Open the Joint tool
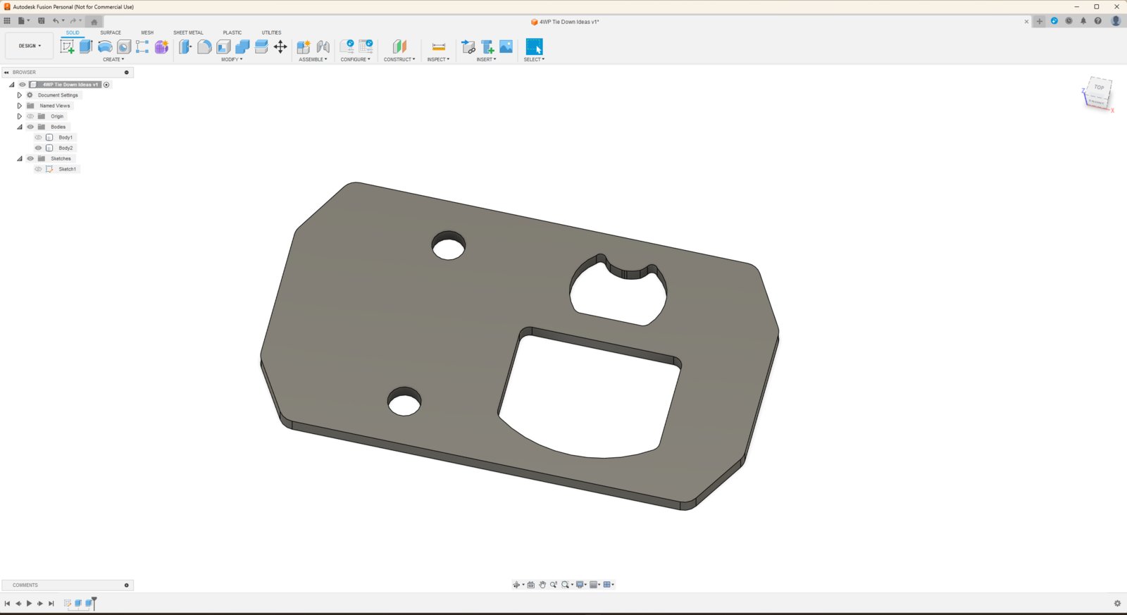1127x615 pixels. pyautogui.click(x=323, y=46)
